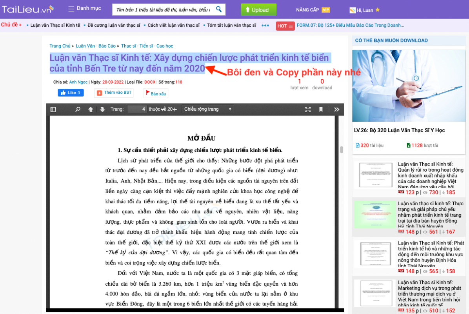Go to previous page with up arrow

pos(90,110)
